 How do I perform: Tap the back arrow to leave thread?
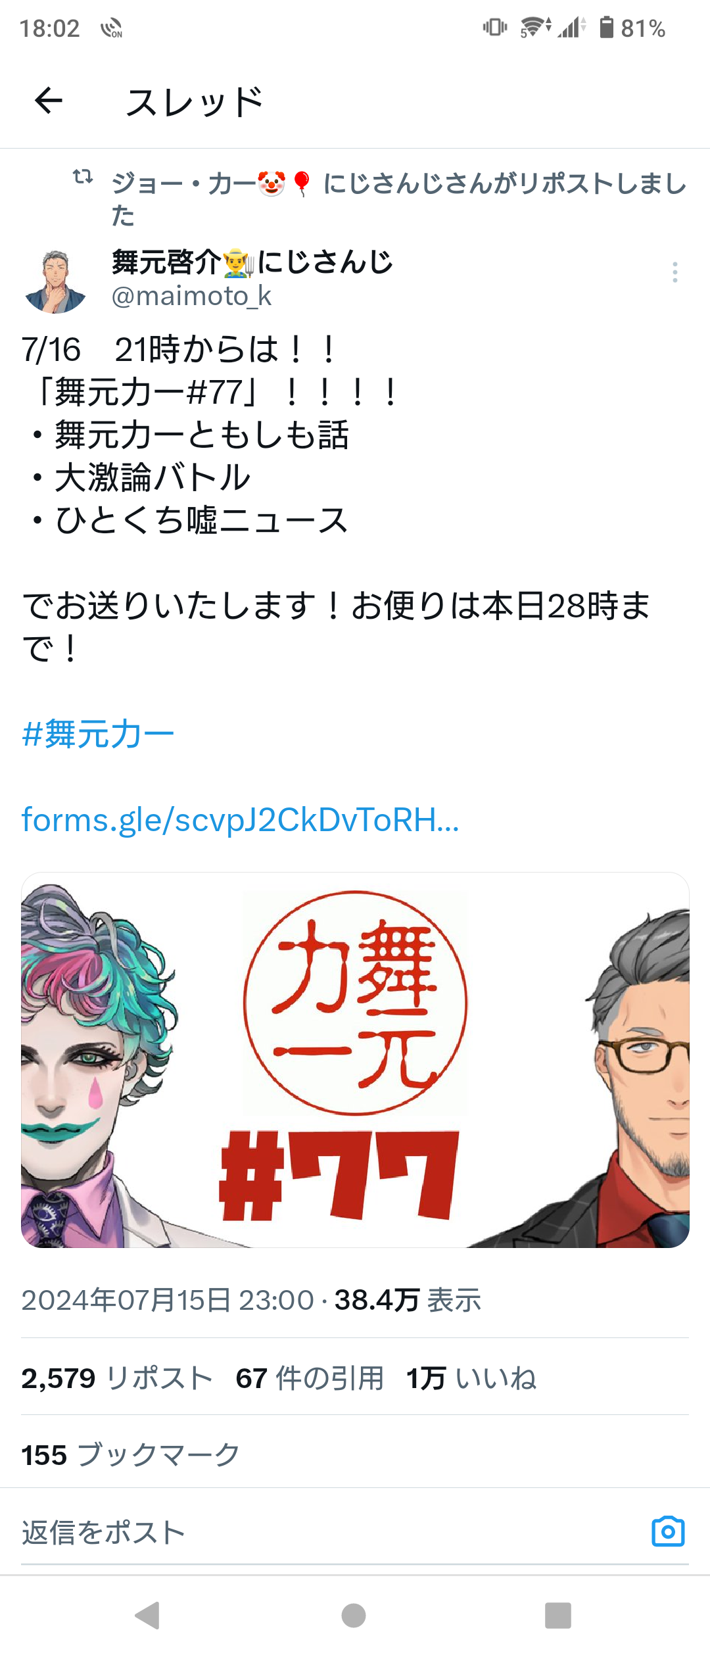click(x=49, y=101)
